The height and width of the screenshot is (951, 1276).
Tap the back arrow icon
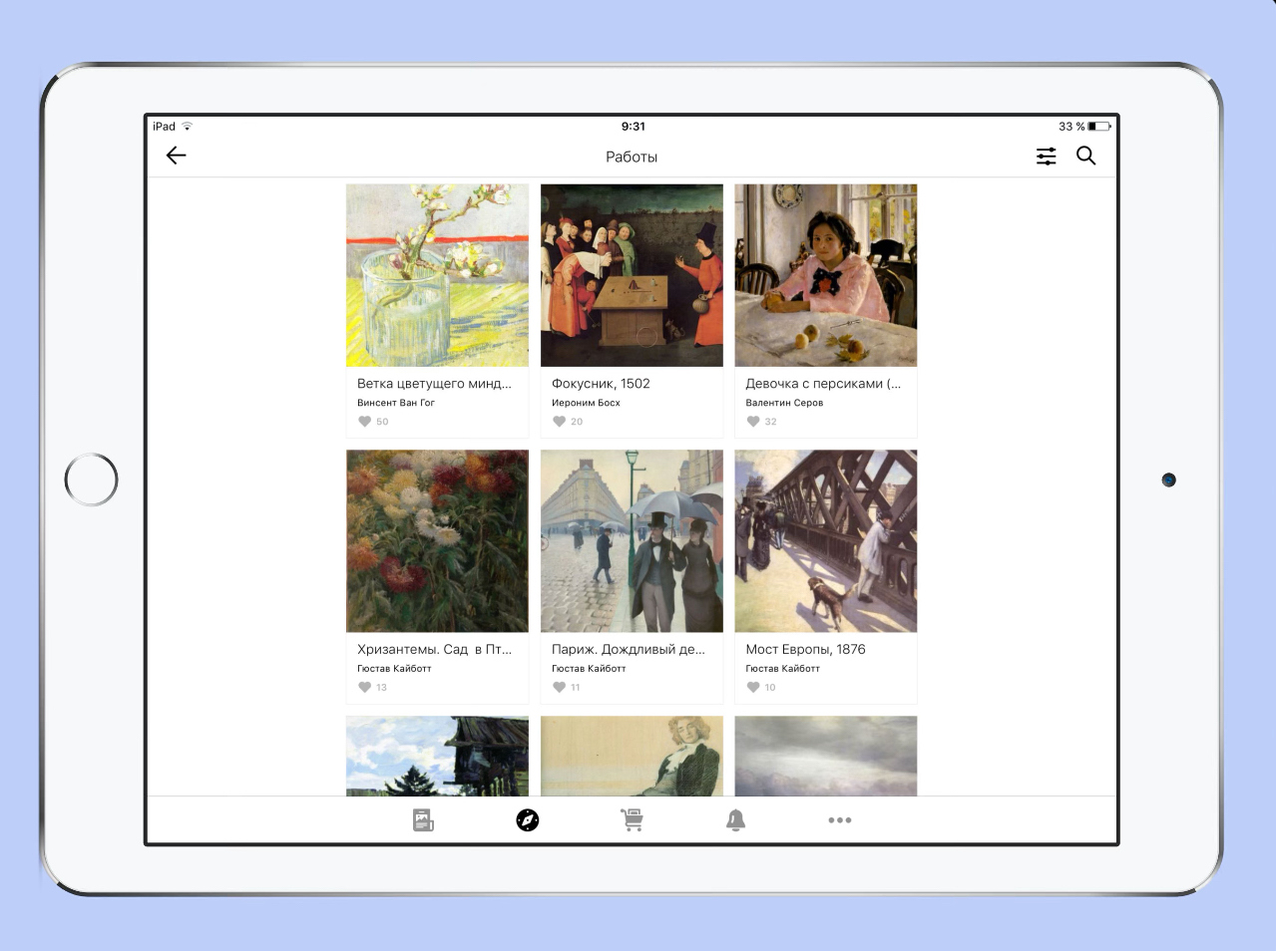177,156
